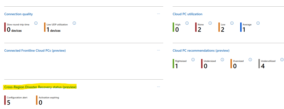Viewport: 284px width, 109px height.
Task: Open Cloud PC utilization report link
Action: point(187,14)
